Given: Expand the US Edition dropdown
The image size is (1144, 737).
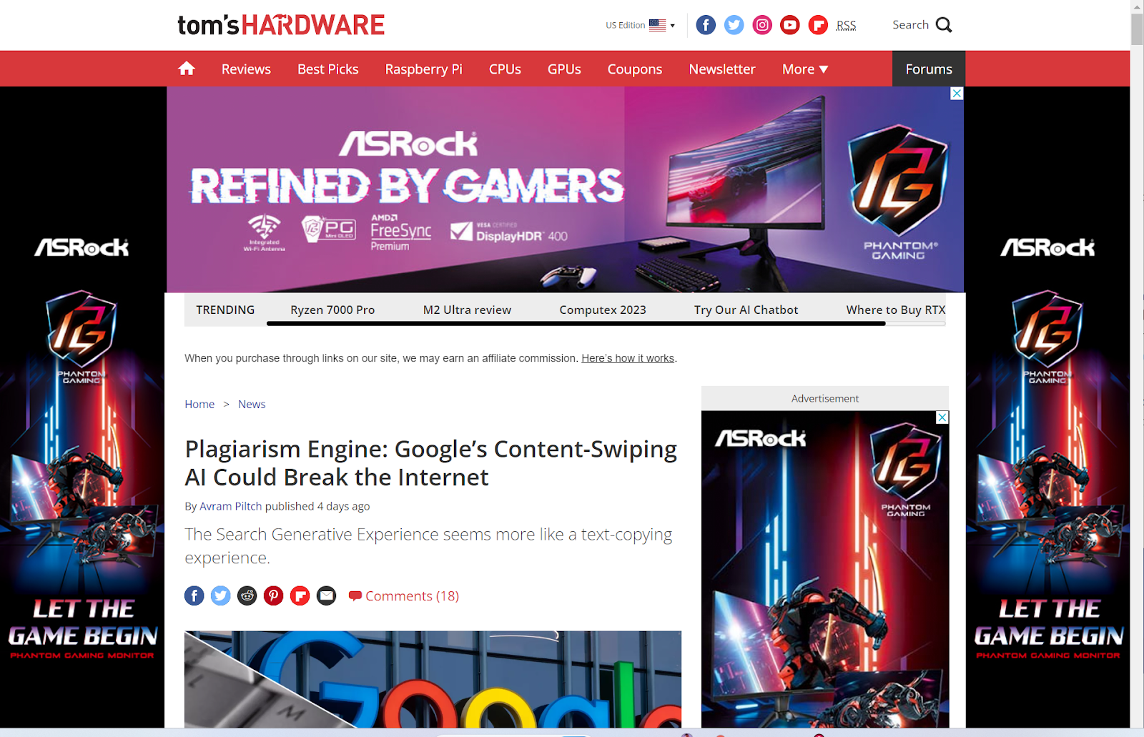Looking at the screenshot, I should coord(640,25).
